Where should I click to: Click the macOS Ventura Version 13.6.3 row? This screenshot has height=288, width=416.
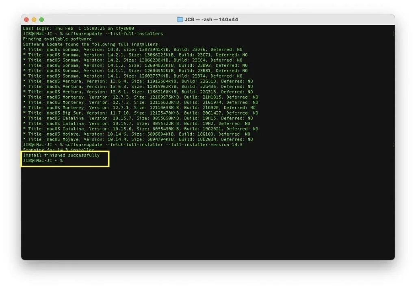pyautogui.click(x=138, y=87)
